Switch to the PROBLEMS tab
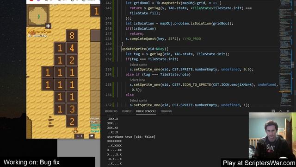 [x=111, y=111]
